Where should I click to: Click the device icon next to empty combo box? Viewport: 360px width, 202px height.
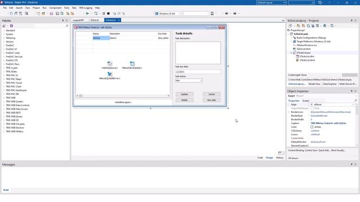click(x=213, y=13)
